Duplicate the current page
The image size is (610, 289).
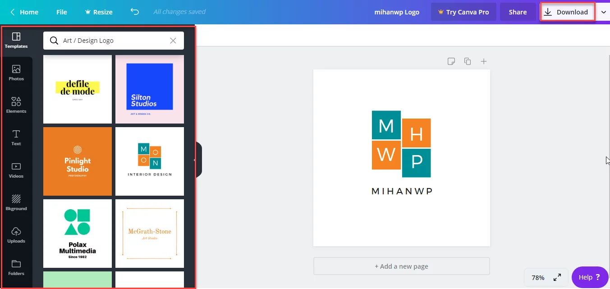[x=468, y=61]
